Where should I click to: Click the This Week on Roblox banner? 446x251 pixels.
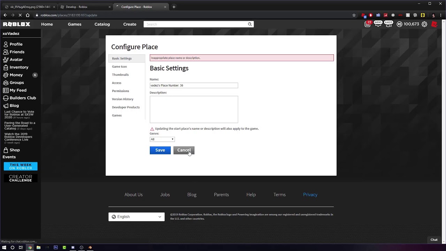point(21,166)
